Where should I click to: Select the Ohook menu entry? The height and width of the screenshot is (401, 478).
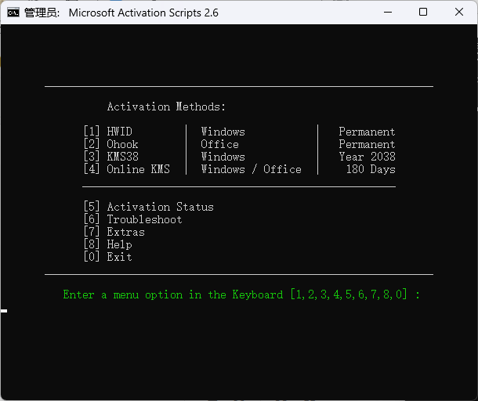[x=111, y=144]
